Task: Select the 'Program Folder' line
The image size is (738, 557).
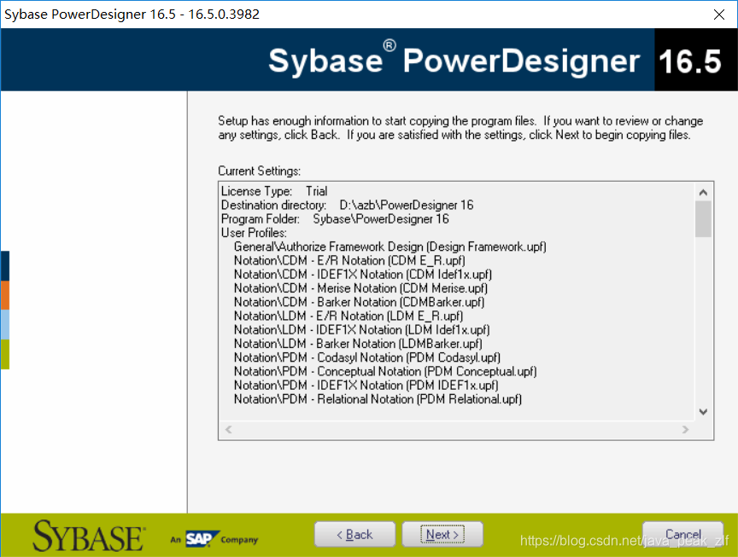Action: pos(335,219)
